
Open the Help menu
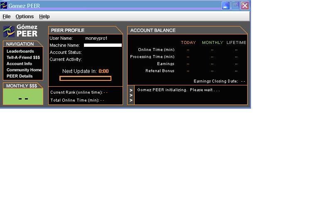(x=44, y=17)
